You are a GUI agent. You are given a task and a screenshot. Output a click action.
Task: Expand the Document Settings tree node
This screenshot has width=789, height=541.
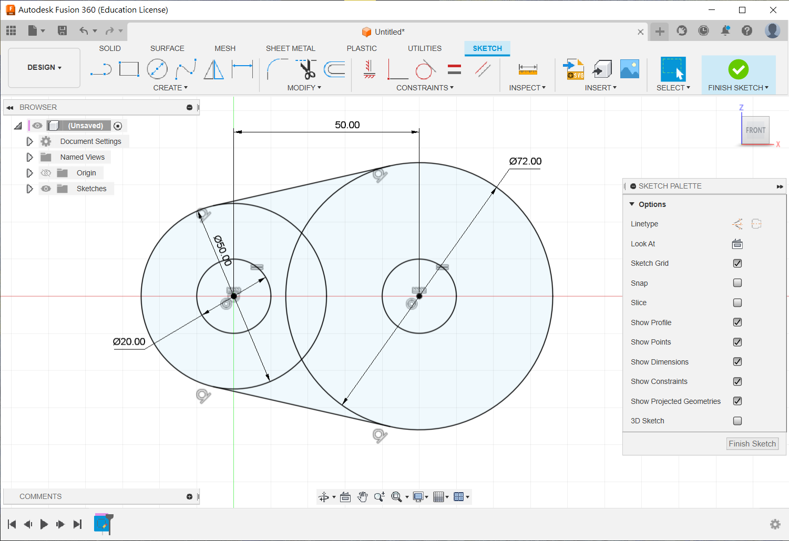point(29,141)
